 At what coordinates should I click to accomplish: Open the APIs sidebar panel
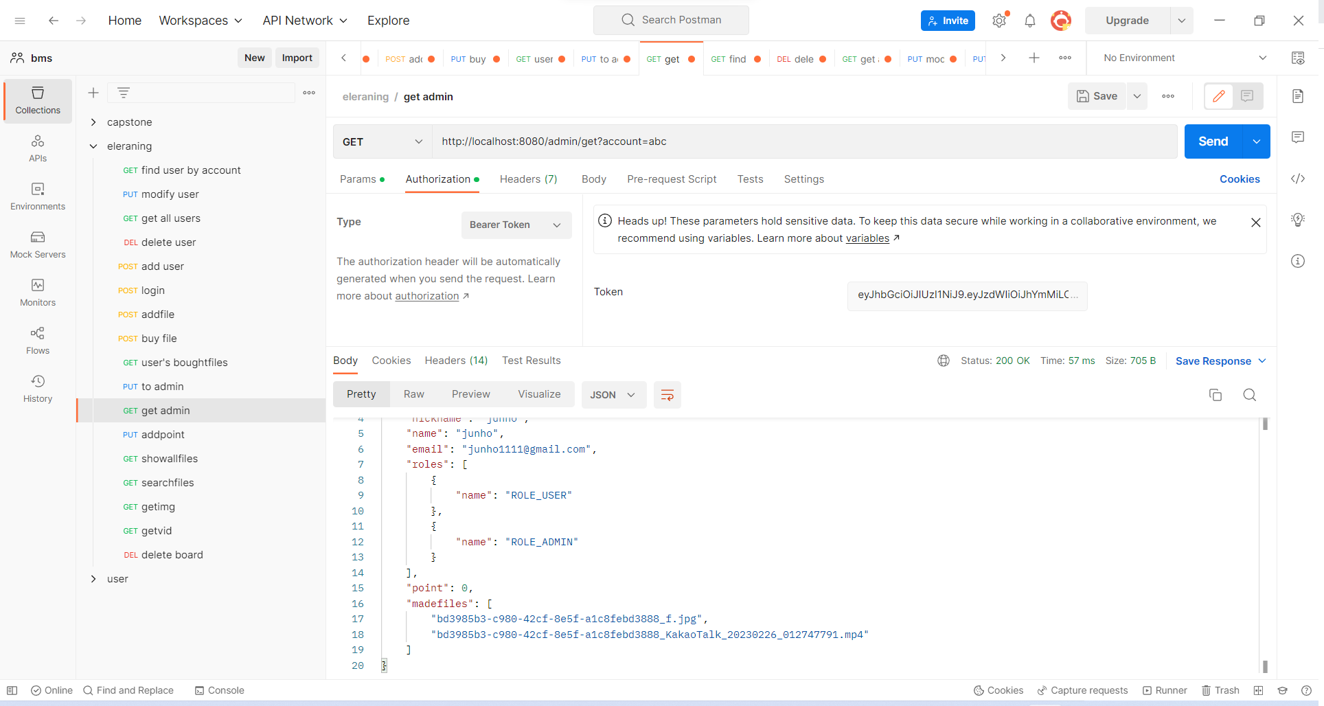point(38,147)
